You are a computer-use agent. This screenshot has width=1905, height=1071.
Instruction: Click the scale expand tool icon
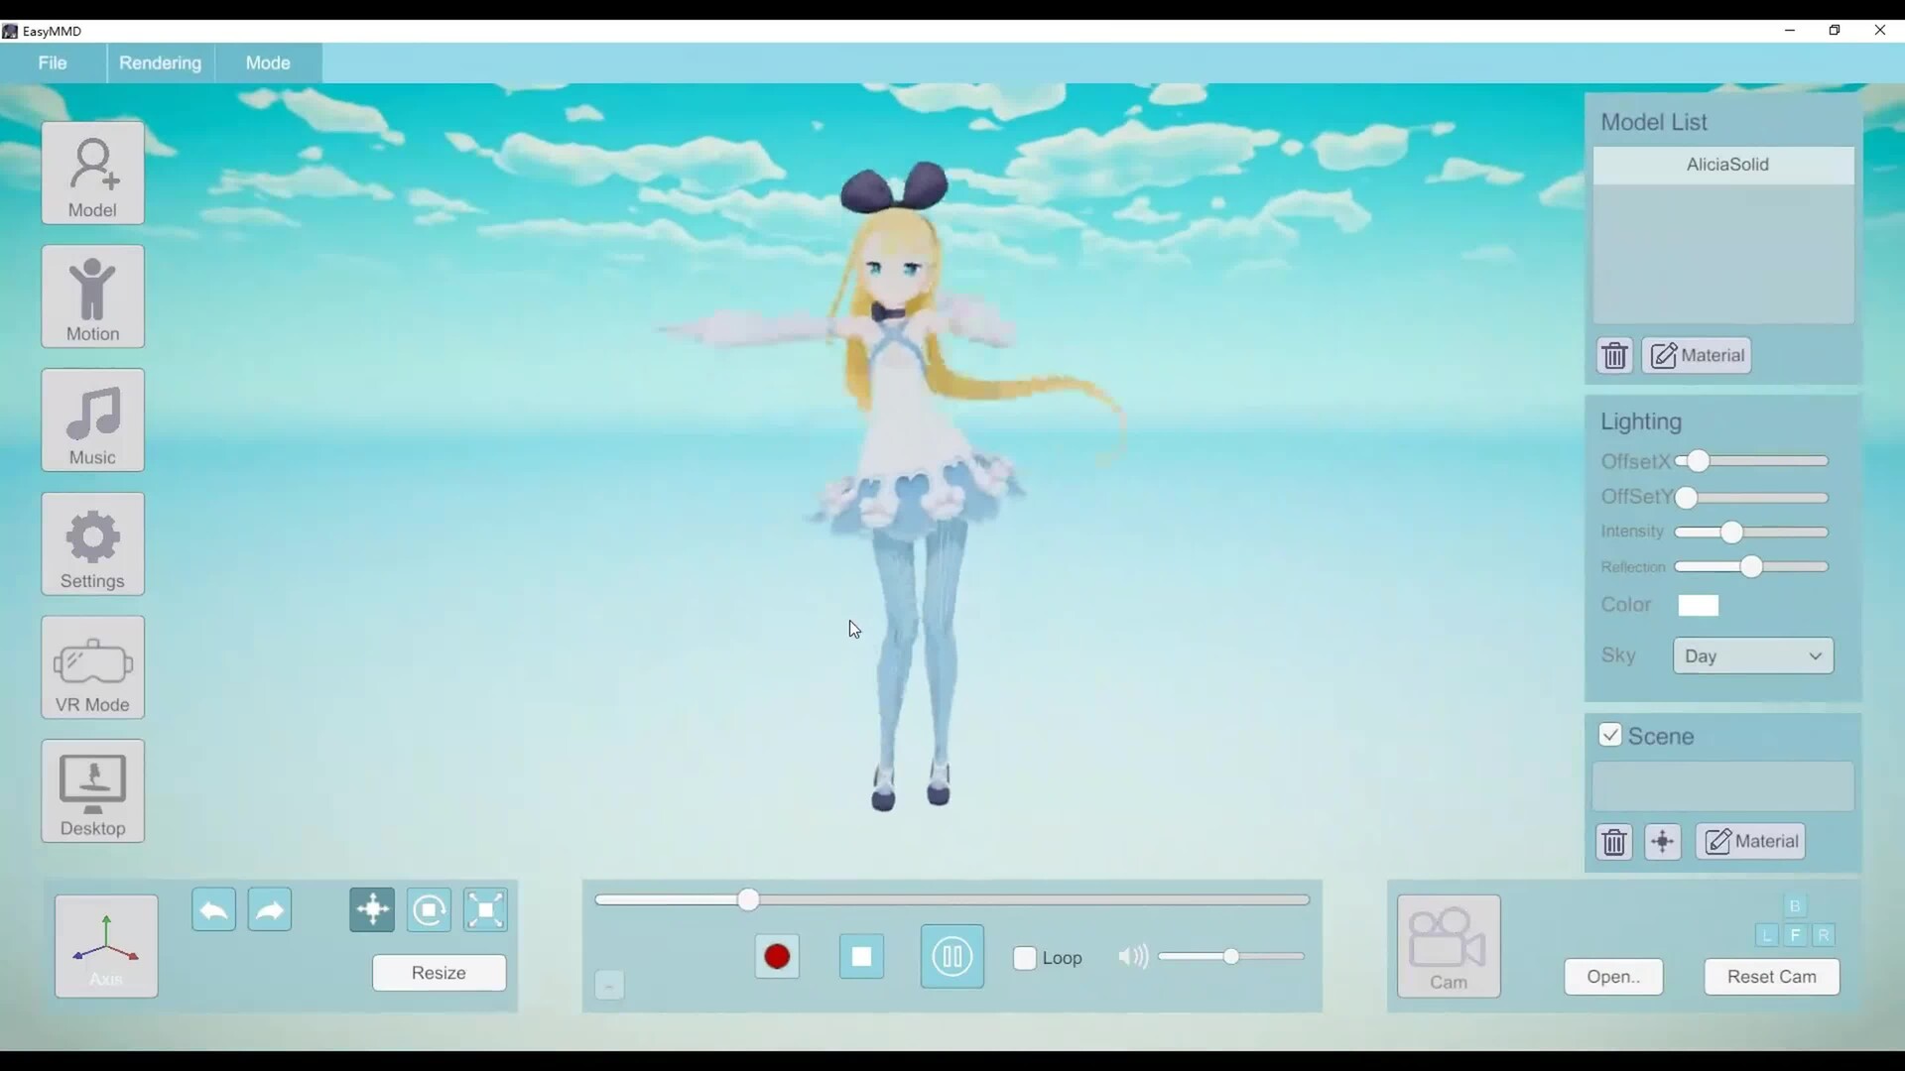tap(485, 910)
